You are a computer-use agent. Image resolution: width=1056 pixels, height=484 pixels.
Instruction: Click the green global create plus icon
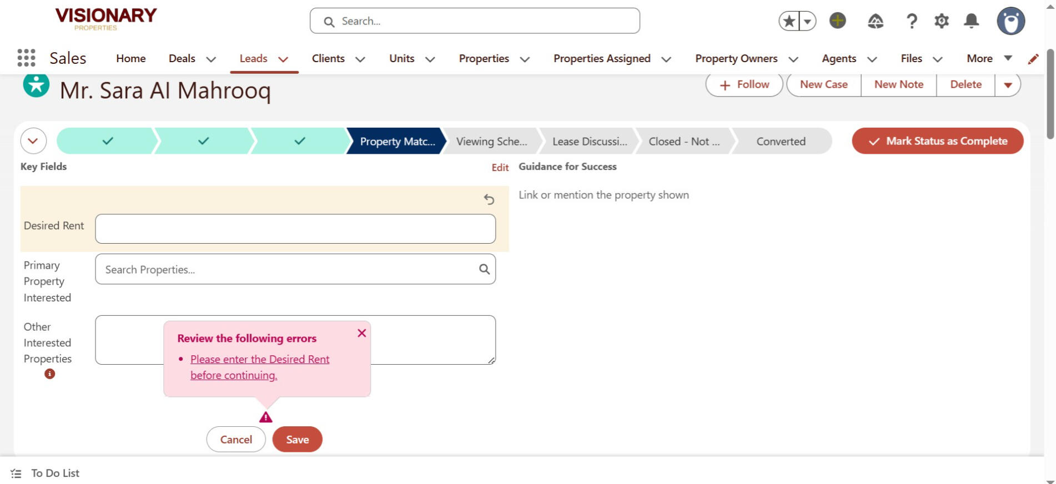(837, 21)
